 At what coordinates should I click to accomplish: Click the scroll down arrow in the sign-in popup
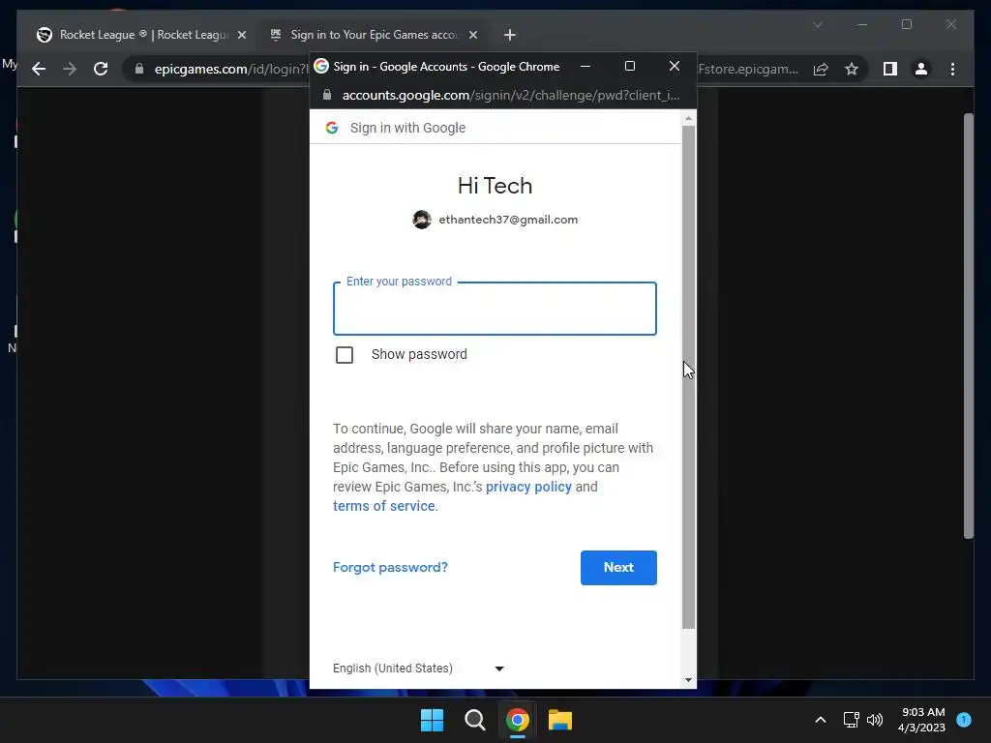coord(688,680)
